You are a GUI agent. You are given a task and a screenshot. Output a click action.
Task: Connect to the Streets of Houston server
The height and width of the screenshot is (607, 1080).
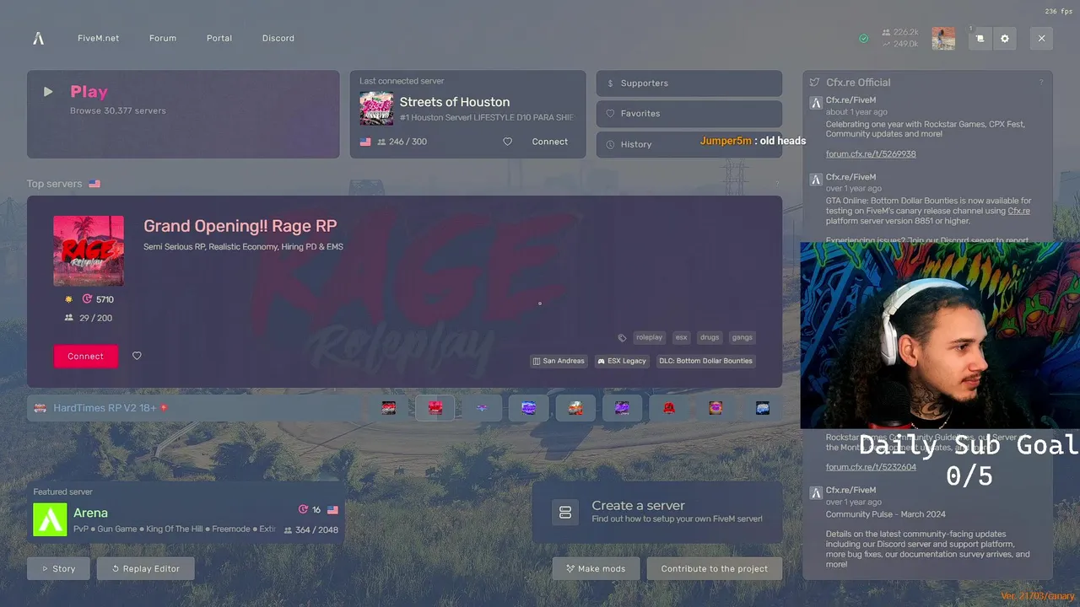[550, 142]
